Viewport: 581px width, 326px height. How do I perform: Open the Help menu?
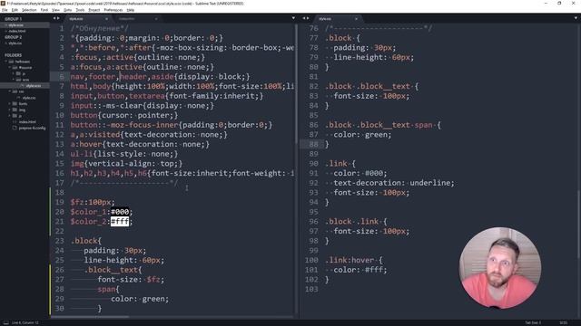coord(131,10)
